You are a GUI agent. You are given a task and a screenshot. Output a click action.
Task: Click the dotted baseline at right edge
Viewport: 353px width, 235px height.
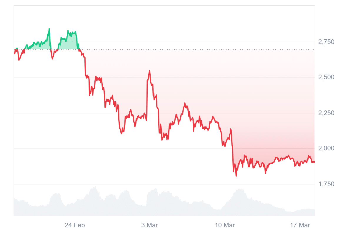coord(314,50)
